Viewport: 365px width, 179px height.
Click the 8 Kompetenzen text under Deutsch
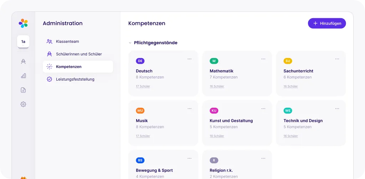(x=150, y=77)
